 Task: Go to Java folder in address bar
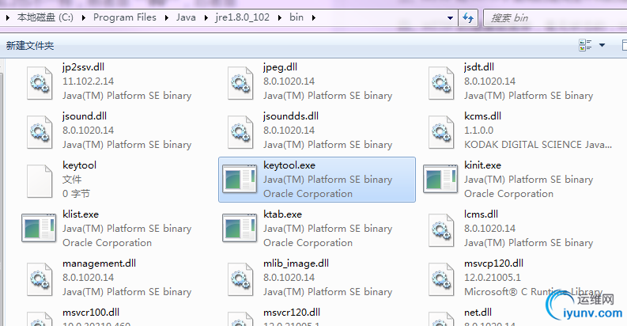pos(186,17)
